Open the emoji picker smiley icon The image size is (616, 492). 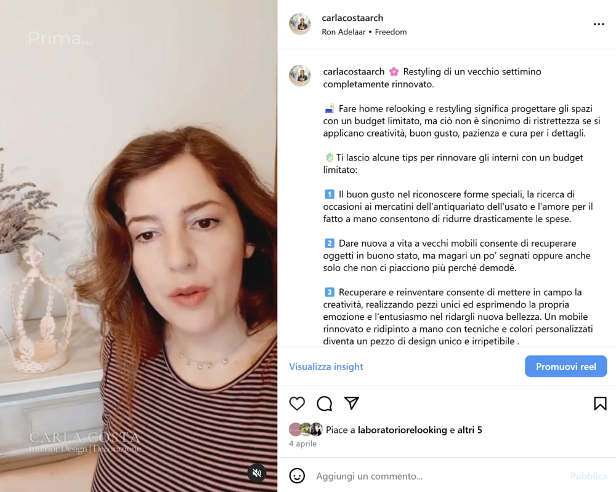297,476
